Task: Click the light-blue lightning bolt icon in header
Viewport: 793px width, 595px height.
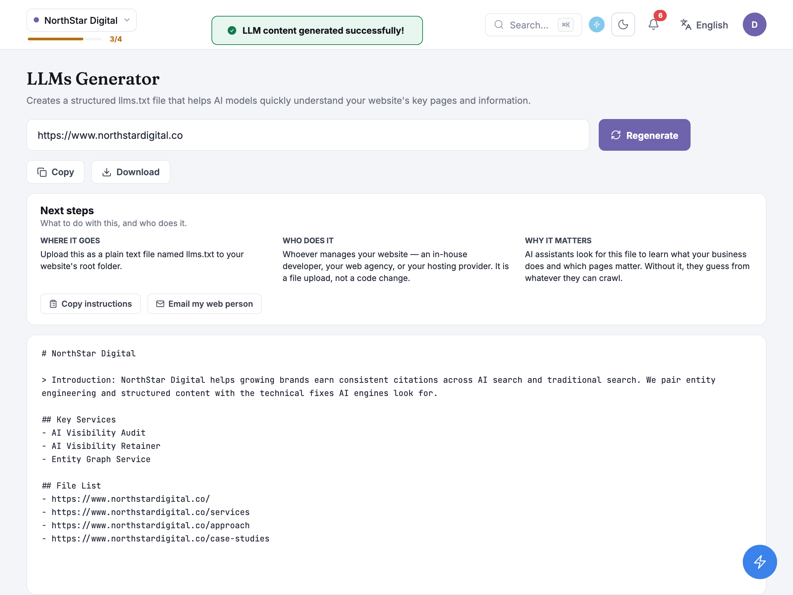Action: pos(596,25)
